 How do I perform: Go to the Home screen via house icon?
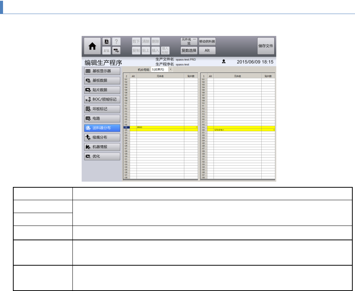click(x=92, y=46)
